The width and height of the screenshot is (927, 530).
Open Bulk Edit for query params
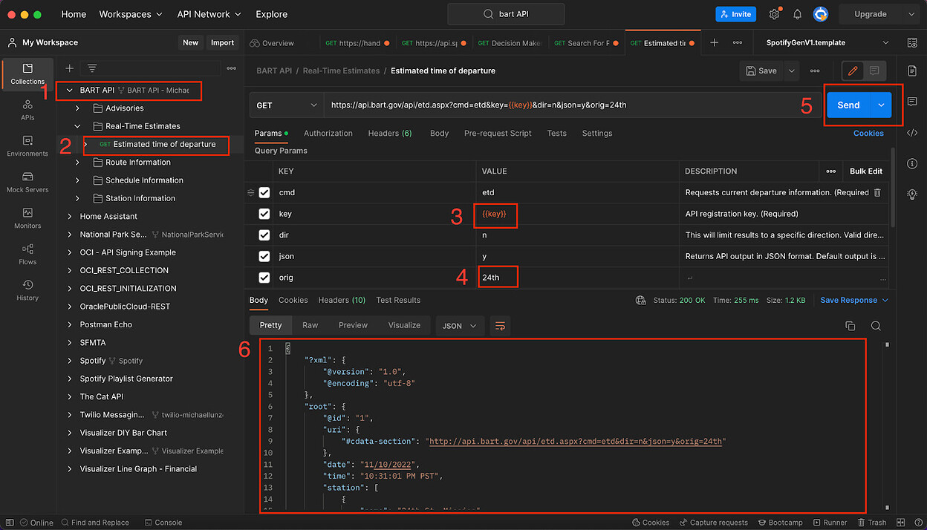click(865, 171)
